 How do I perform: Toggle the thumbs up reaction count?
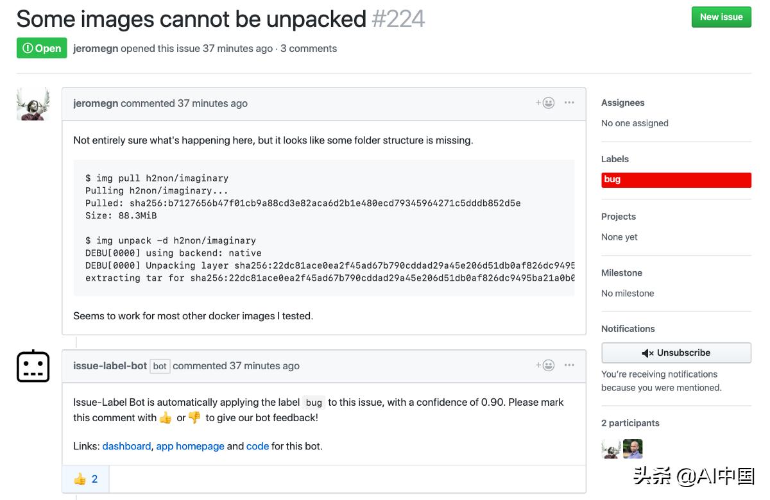pyautogui.click(x=85, y=479)
